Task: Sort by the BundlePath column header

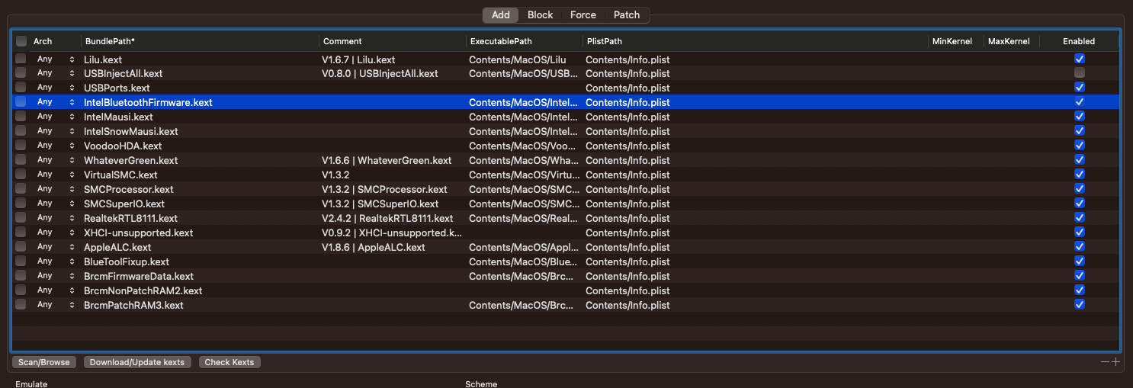Action: (198, 41)
